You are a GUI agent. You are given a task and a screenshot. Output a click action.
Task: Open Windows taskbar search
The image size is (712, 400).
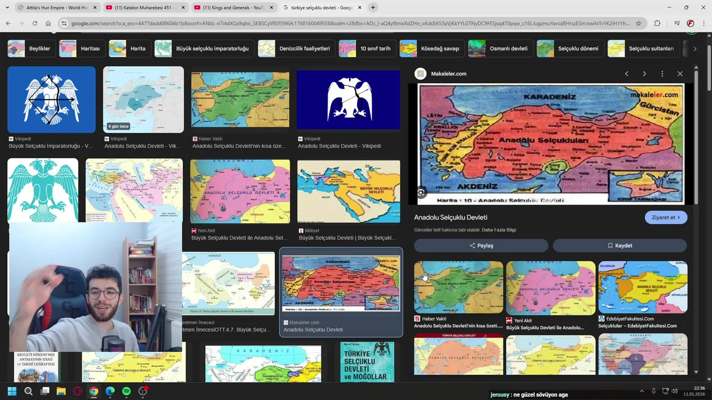[28, 391]
